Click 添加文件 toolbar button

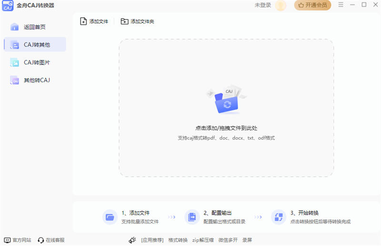coord(94,21)
